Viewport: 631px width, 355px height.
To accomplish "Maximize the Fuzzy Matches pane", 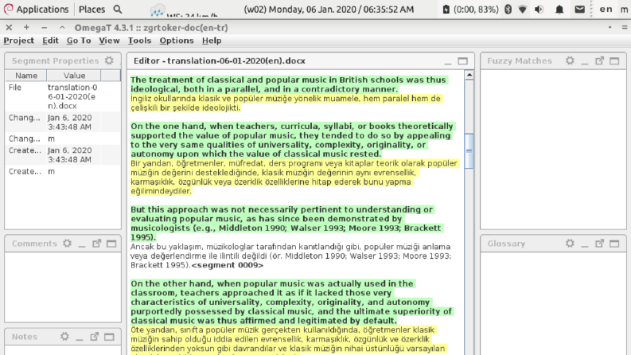I will (614, 60).
